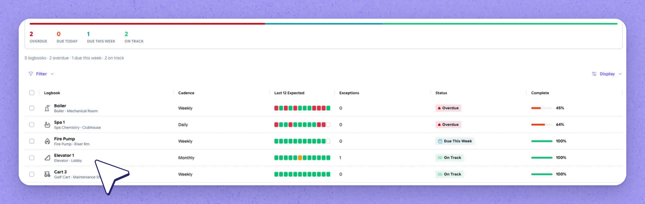Screen dimensions: 645x204
Task: Sort by the Cadence column header
Action: click(186, 93)
